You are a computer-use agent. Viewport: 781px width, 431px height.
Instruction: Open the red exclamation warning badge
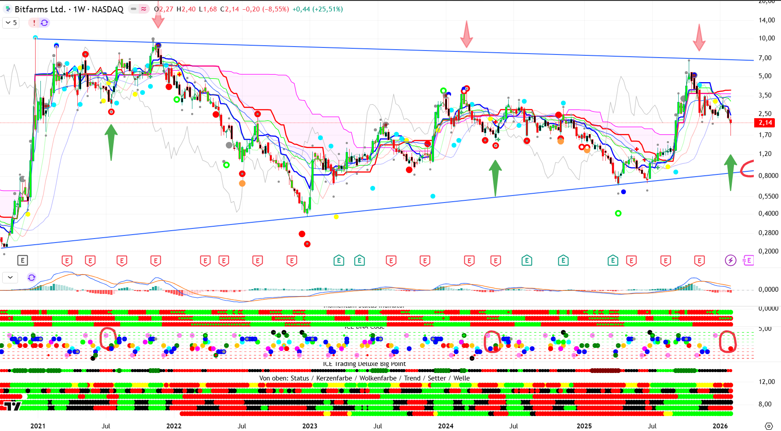click(x=34, y=23)
